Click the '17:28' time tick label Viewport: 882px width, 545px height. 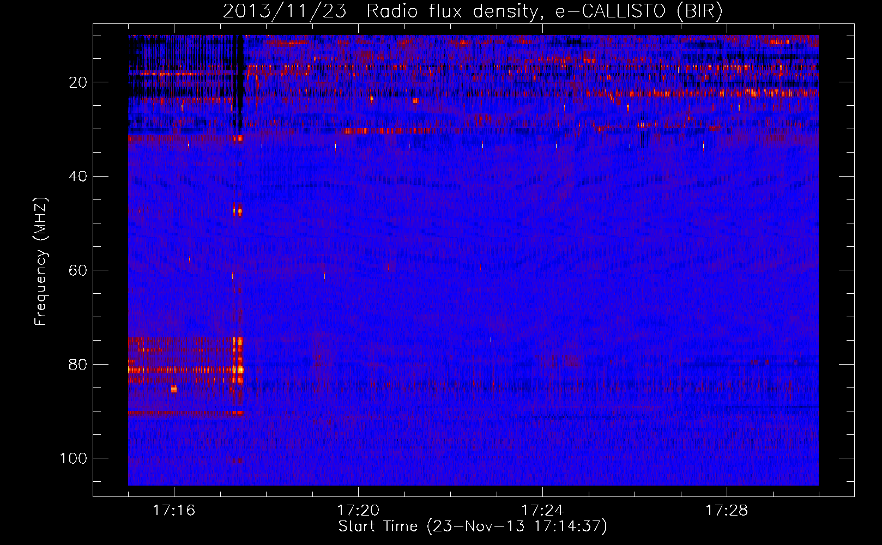[x=727, y=511]
